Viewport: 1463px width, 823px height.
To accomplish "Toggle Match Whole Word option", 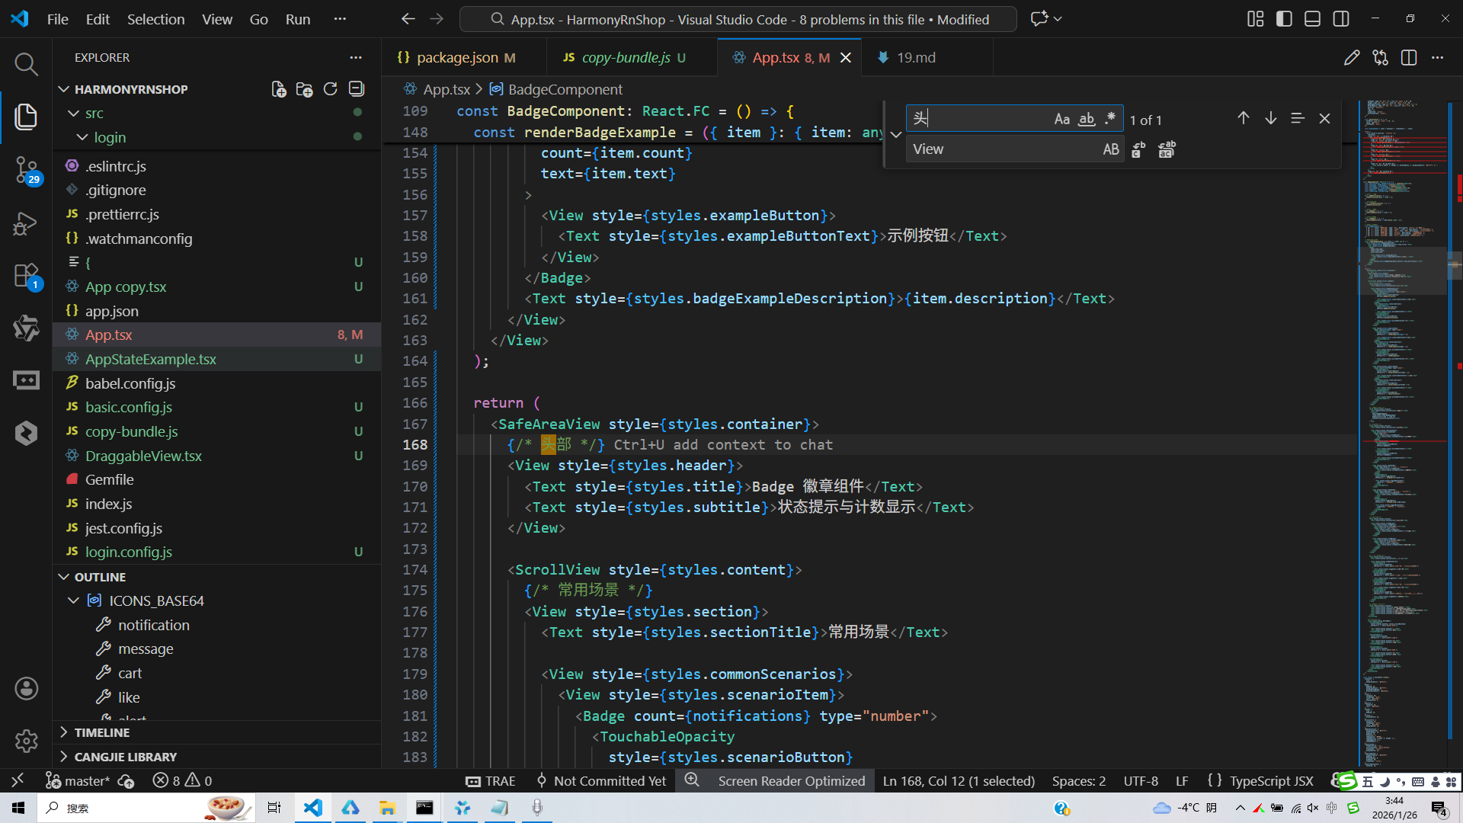I will [x=1087, y=119].
